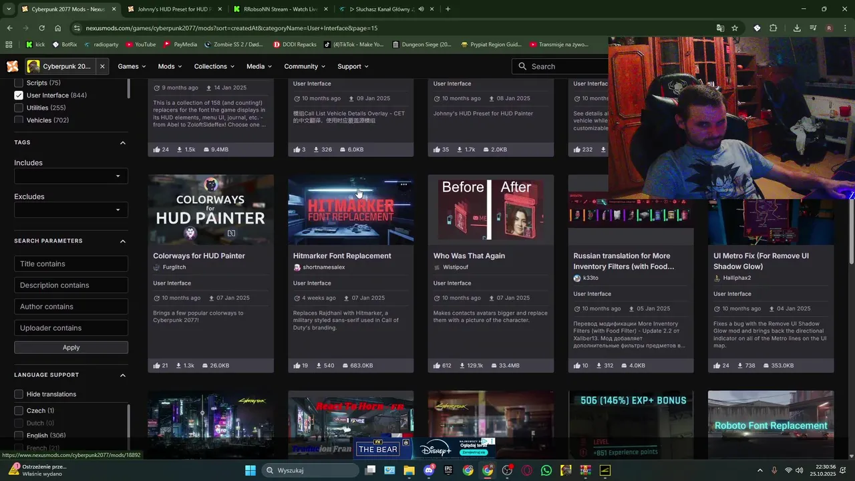855x481 pixels.
Task: Open the Support menu
Action: coord(354,66)
